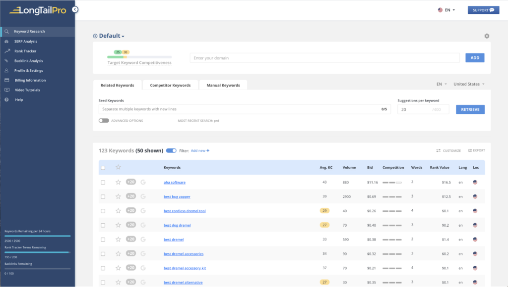
Task: Check the best dog dremel row checkbox
Action: tap(103, 225)
